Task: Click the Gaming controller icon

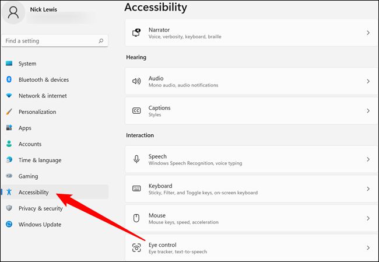Action: tap(9, 176)
